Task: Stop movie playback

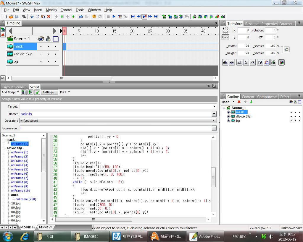Action: (x=108, y=17)
